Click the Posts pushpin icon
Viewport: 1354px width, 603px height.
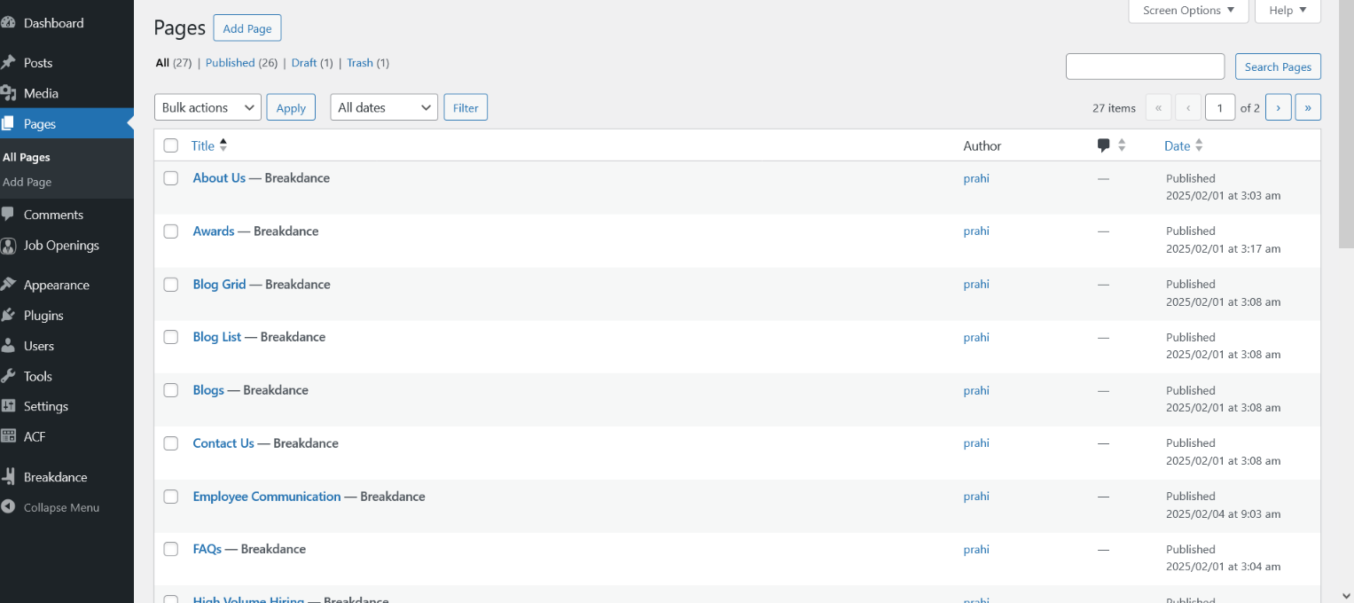coord(8,63)
